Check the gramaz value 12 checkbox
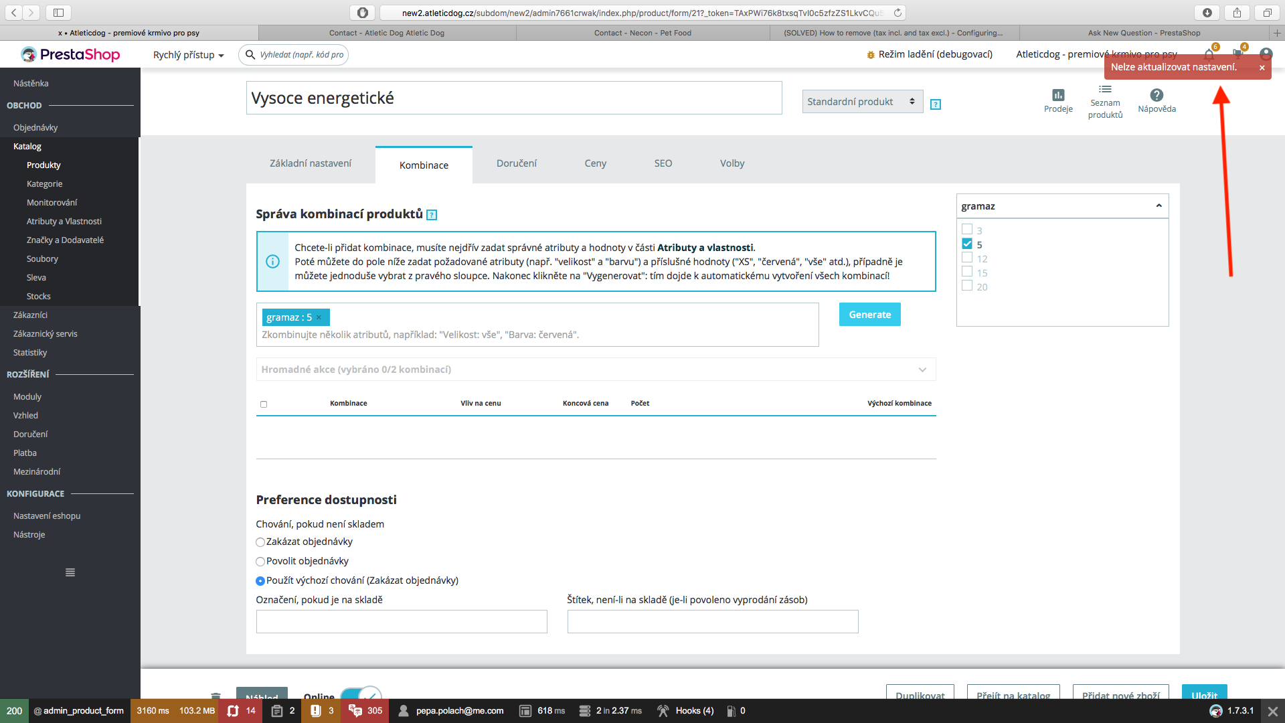This screenshot has width=1285, height=723. (967, 258)
